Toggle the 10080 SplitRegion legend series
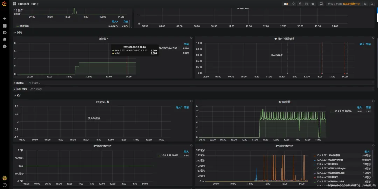 (331, 168)
